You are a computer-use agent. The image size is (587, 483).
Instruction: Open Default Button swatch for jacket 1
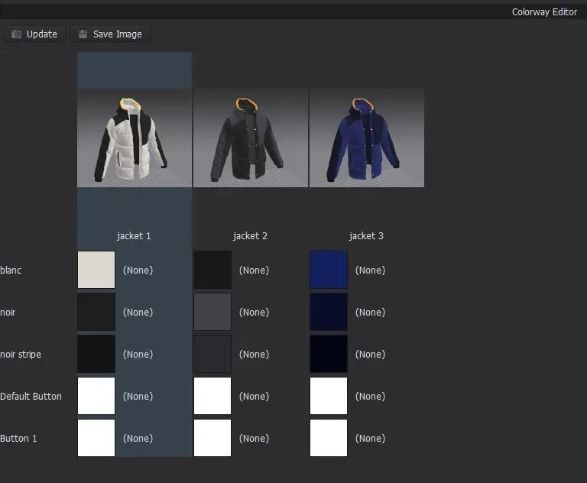pos(96,396)
